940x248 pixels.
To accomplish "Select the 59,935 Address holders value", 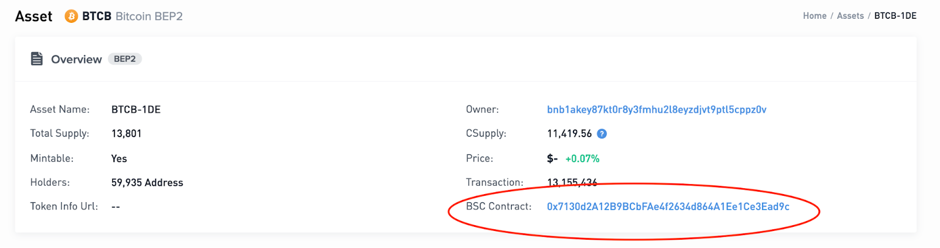I will point(147,182).
